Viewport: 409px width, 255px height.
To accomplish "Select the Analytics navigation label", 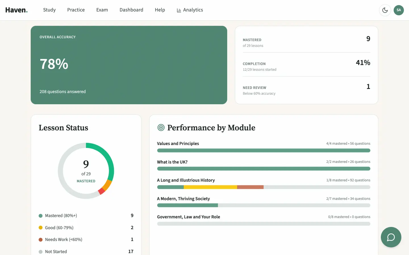I will coord(193,10).
